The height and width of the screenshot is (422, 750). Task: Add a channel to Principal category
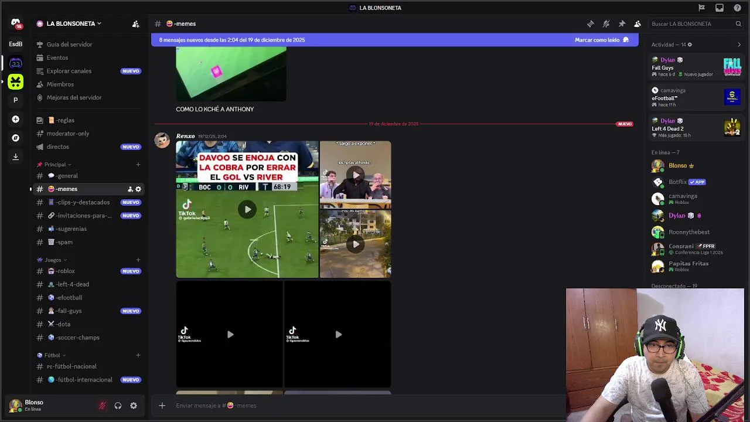[x=138, y=165]
